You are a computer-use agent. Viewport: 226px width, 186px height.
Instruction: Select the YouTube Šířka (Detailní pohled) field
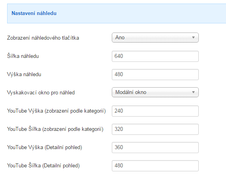155,166
